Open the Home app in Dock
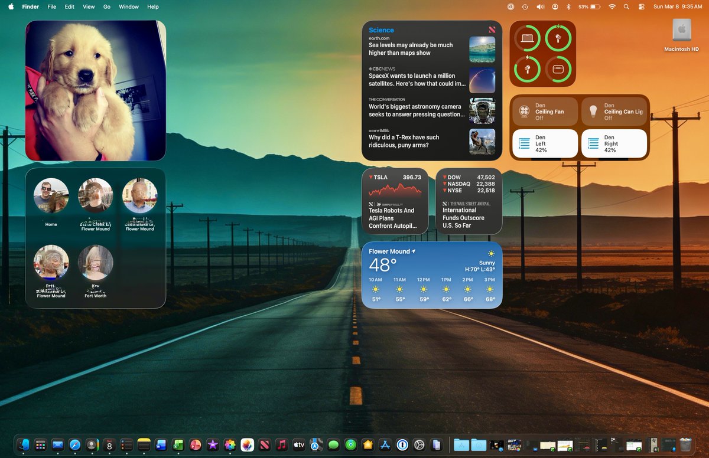The image size is (709, 458). coord(368,445)
